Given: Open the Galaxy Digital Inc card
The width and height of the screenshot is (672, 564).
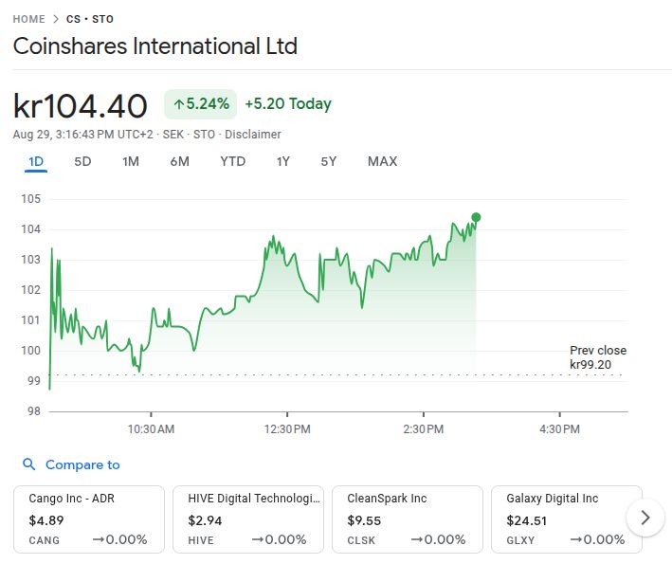Looking at the screenshot, I should 567,519.
